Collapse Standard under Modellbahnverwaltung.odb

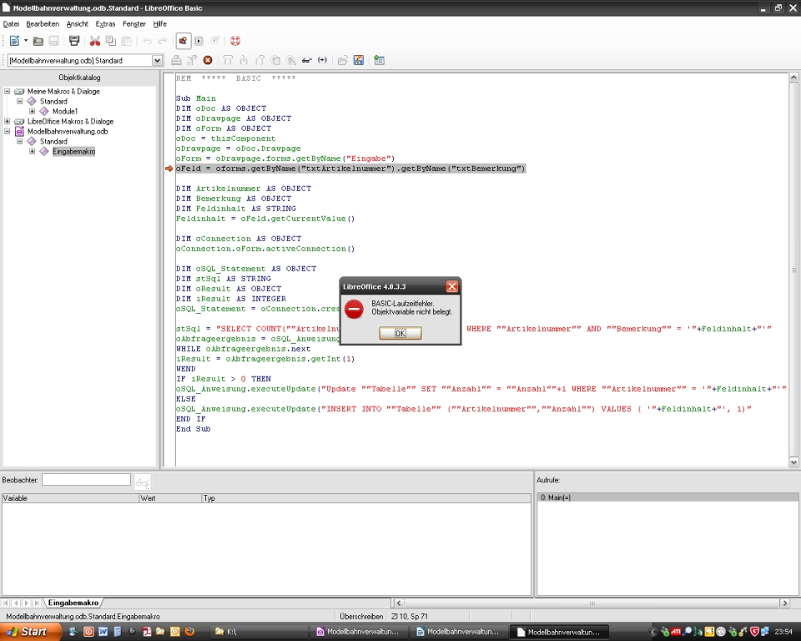pyautogui.click(x=20, y=141)
